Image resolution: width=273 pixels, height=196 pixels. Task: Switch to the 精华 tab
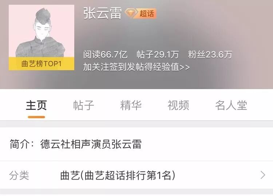tap(131, 105)
